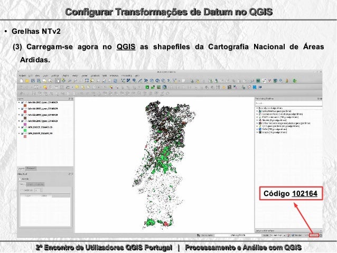Switch to the Browser panel tab
337x253 pixels.
coord(31,168)
